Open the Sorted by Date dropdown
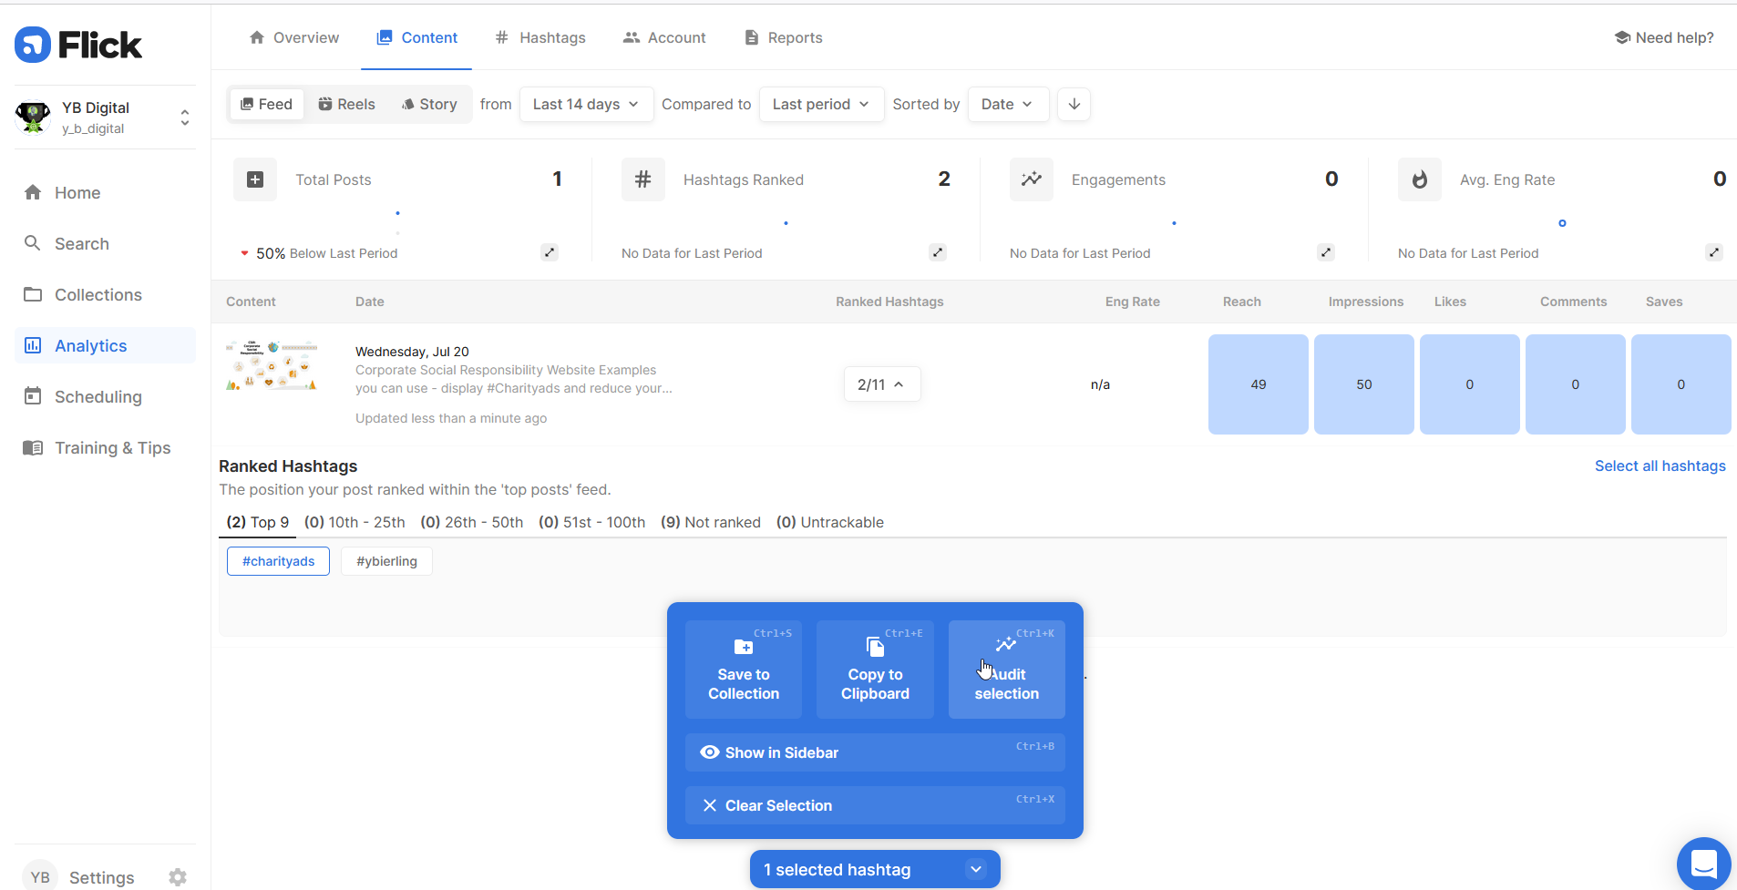Screen dimensions: 1737x890 click(1007, 104)
